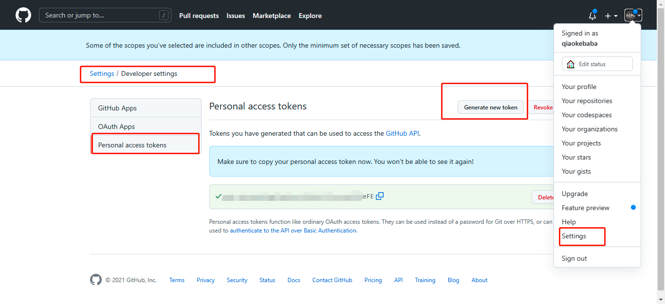Open the GitHub homepage logo
Screen dimensions: 665x304
point(23,16)
